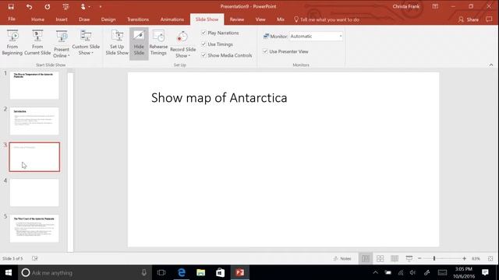Click spell check icon in status bar

[x=34, y=258]
